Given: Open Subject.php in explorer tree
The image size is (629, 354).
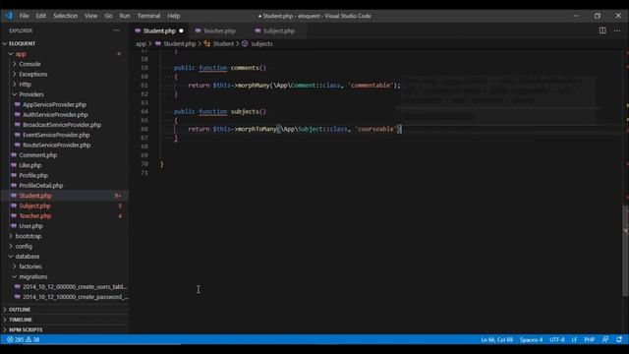Looking at the screenshot, I should point(35,206).
